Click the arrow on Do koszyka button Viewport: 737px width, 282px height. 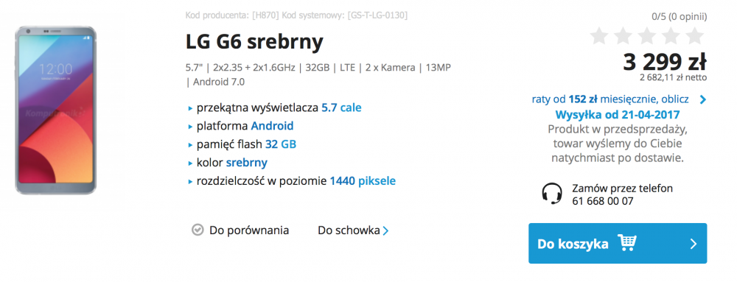694,244
